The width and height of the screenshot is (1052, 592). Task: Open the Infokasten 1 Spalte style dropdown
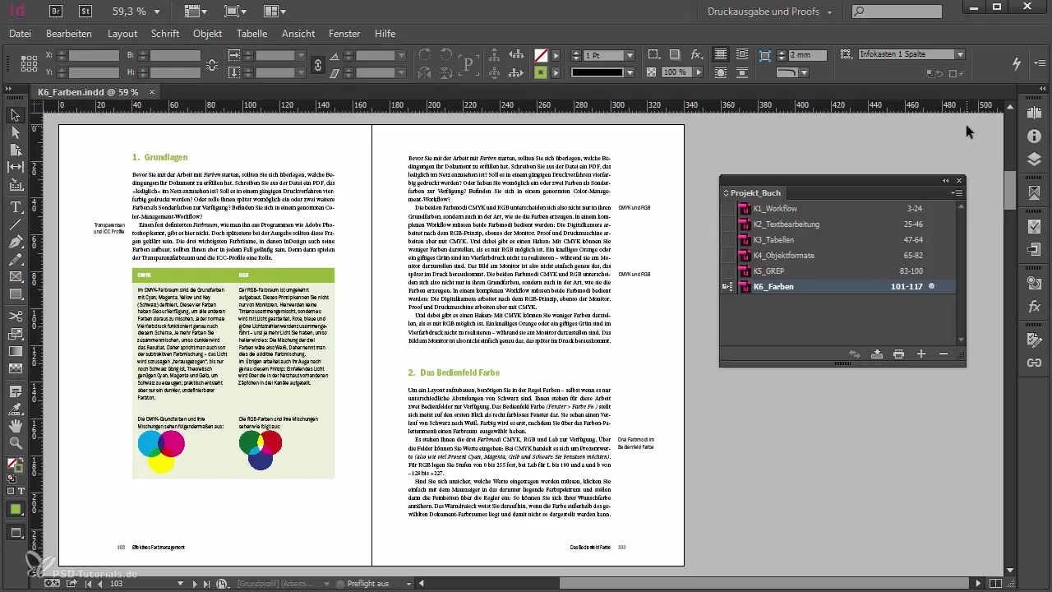coord(960,54)
